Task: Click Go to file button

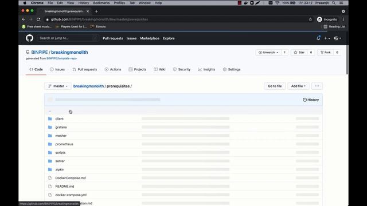Action: pos(275,86)
